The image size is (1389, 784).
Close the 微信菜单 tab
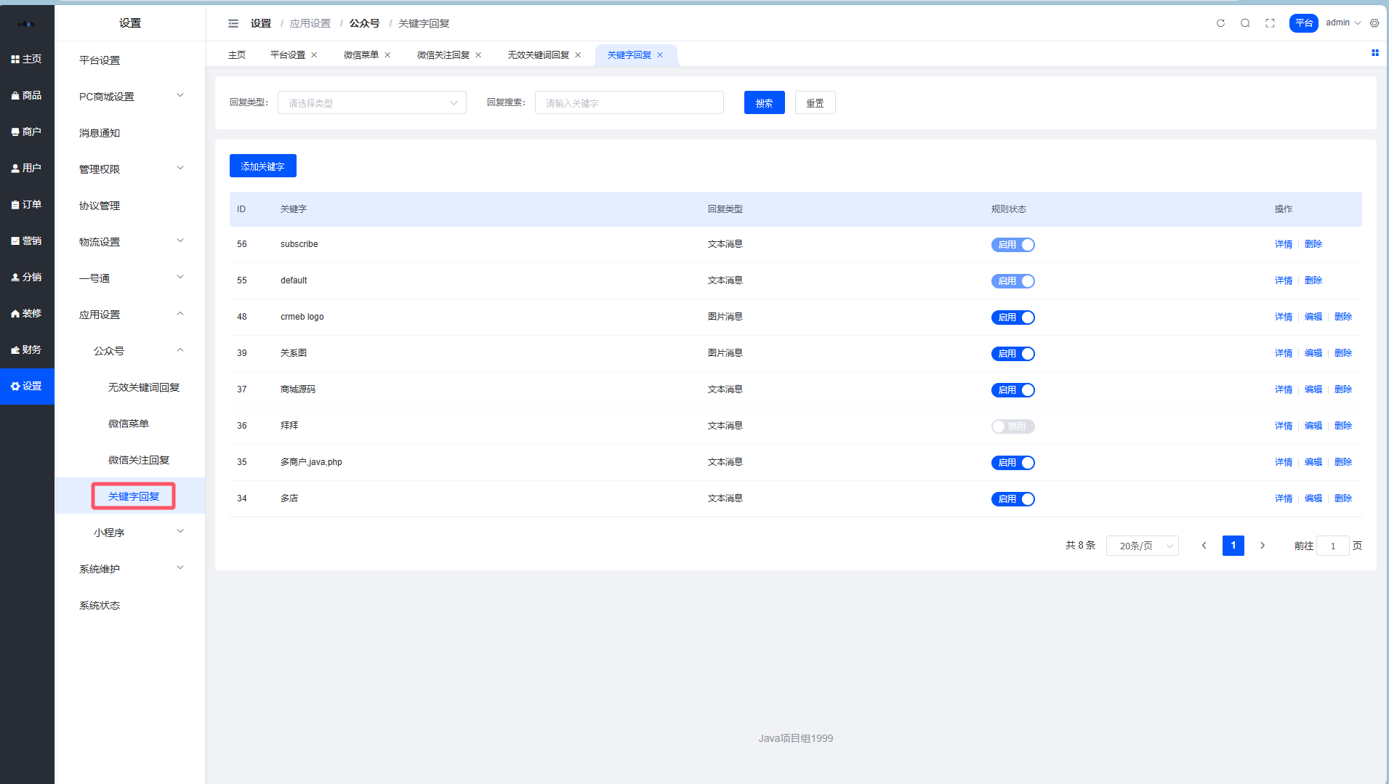[x=387, y=55]
